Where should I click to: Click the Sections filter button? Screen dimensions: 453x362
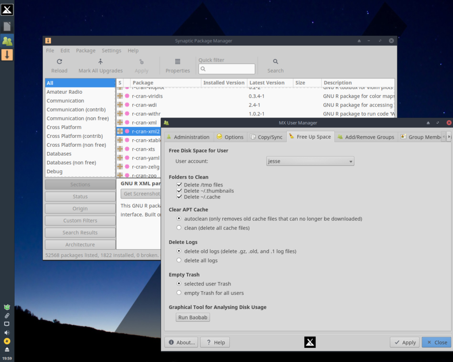pyautogui.click(x=81, y=184)
